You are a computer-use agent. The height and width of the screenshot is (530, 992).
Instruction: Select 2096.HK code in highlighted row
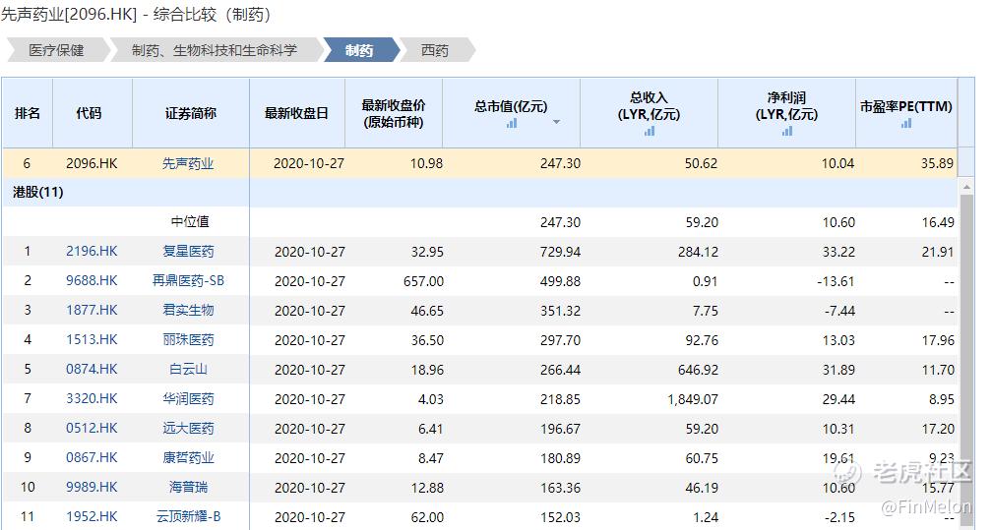tap(92, 163)
